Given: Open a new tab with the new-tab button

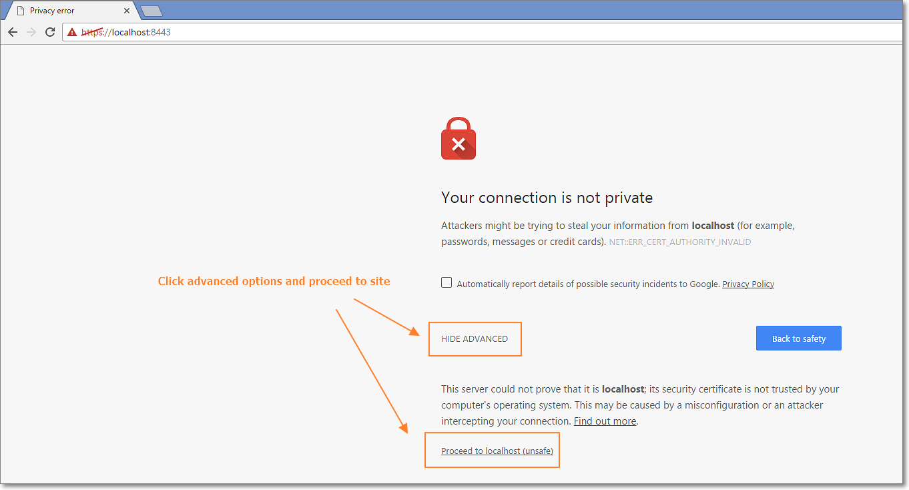Looking at the screenshot, I should (x=151, y=11).
